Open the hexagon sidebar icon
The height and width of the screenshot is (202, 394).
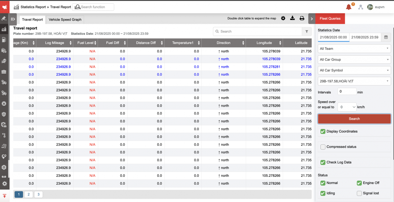(4, 167)
